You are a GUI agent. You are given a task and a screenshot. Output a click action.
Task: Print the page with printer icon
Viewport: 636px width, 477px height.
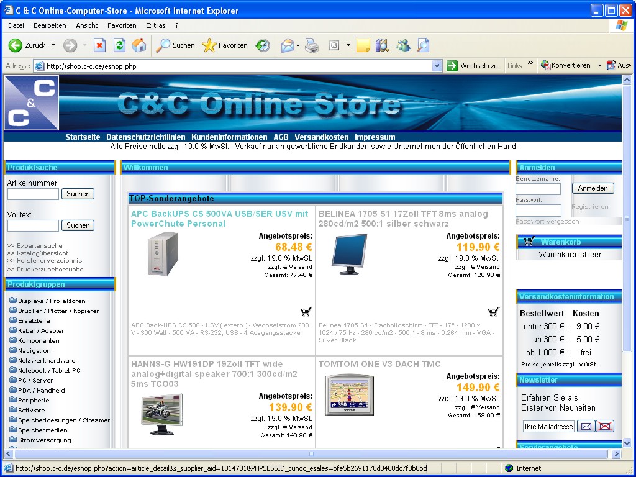pos(312,45)
